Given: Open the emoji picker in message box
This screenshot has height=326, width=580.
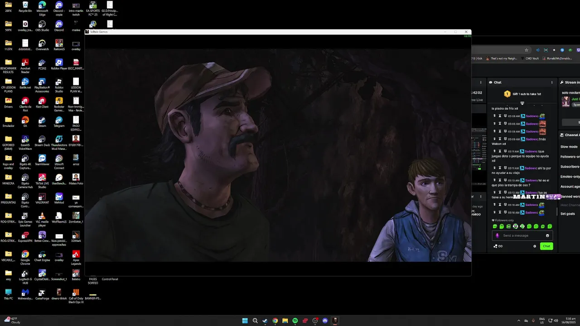Looking at the screenshot, I should (x=547, y=235).
